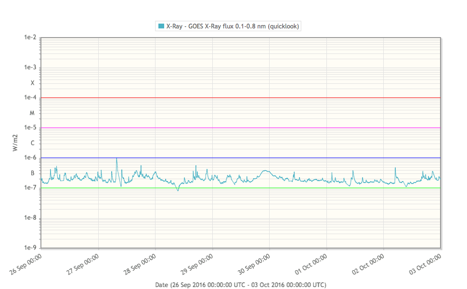The width and height of the screenshot is (467, 289).
Task: Click the '1e-2' y-axis tick label
Action: click(30, 38)
